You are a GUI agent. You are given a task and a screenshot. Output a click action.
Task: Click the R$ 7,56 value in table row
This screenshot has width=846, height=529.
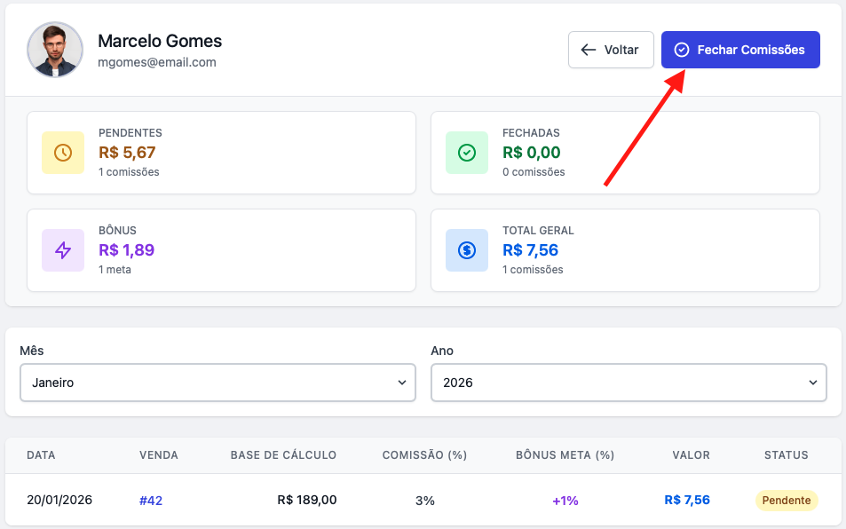(687, 501)
